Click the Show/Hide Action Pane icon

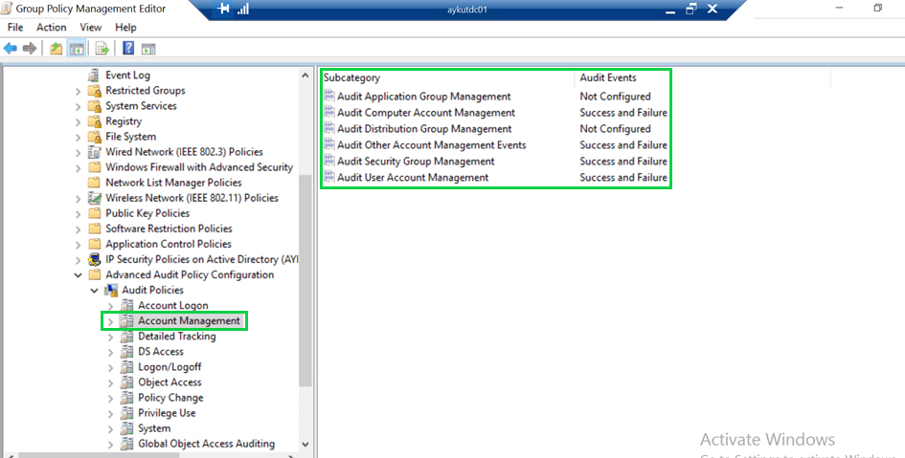click(x=148, y=48)
